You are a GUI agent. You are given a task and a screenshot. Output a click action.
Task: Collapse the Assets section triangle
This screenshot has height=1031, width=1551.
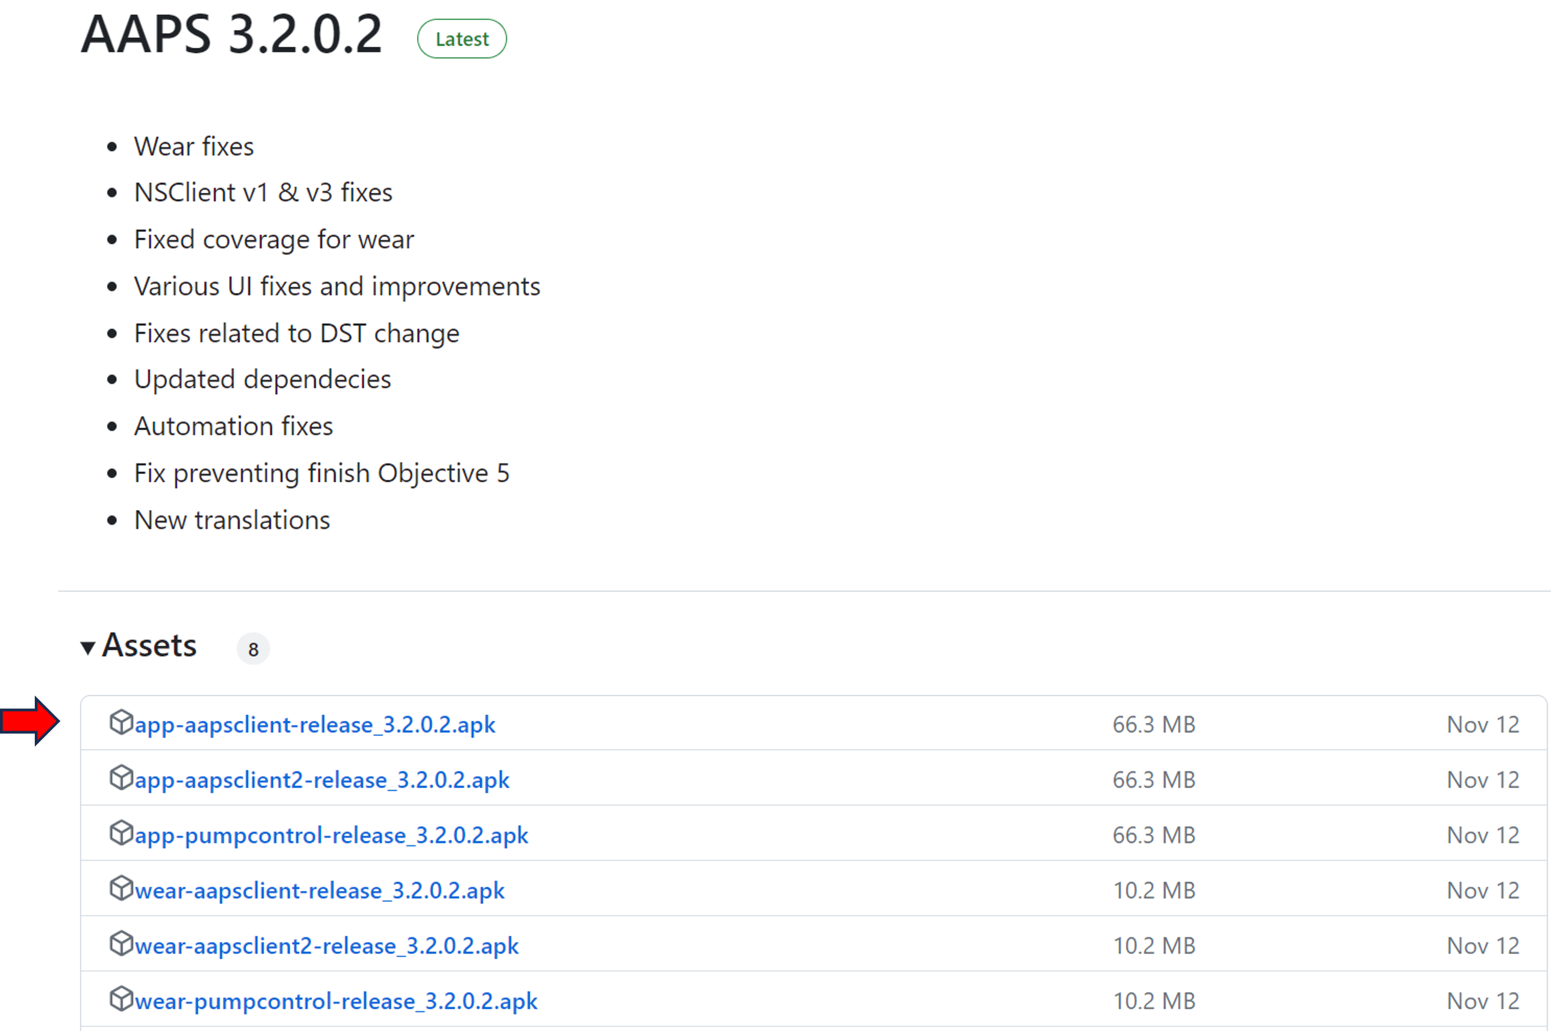click(88, 647)
